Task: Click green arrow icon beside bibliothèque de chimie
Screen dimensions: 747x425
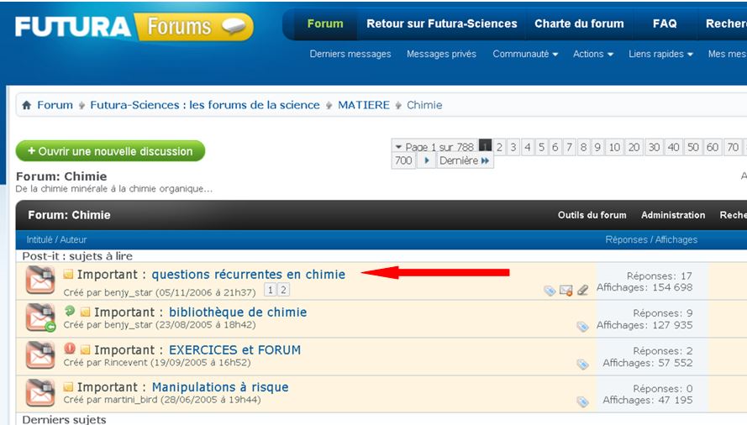Action: 70,311
